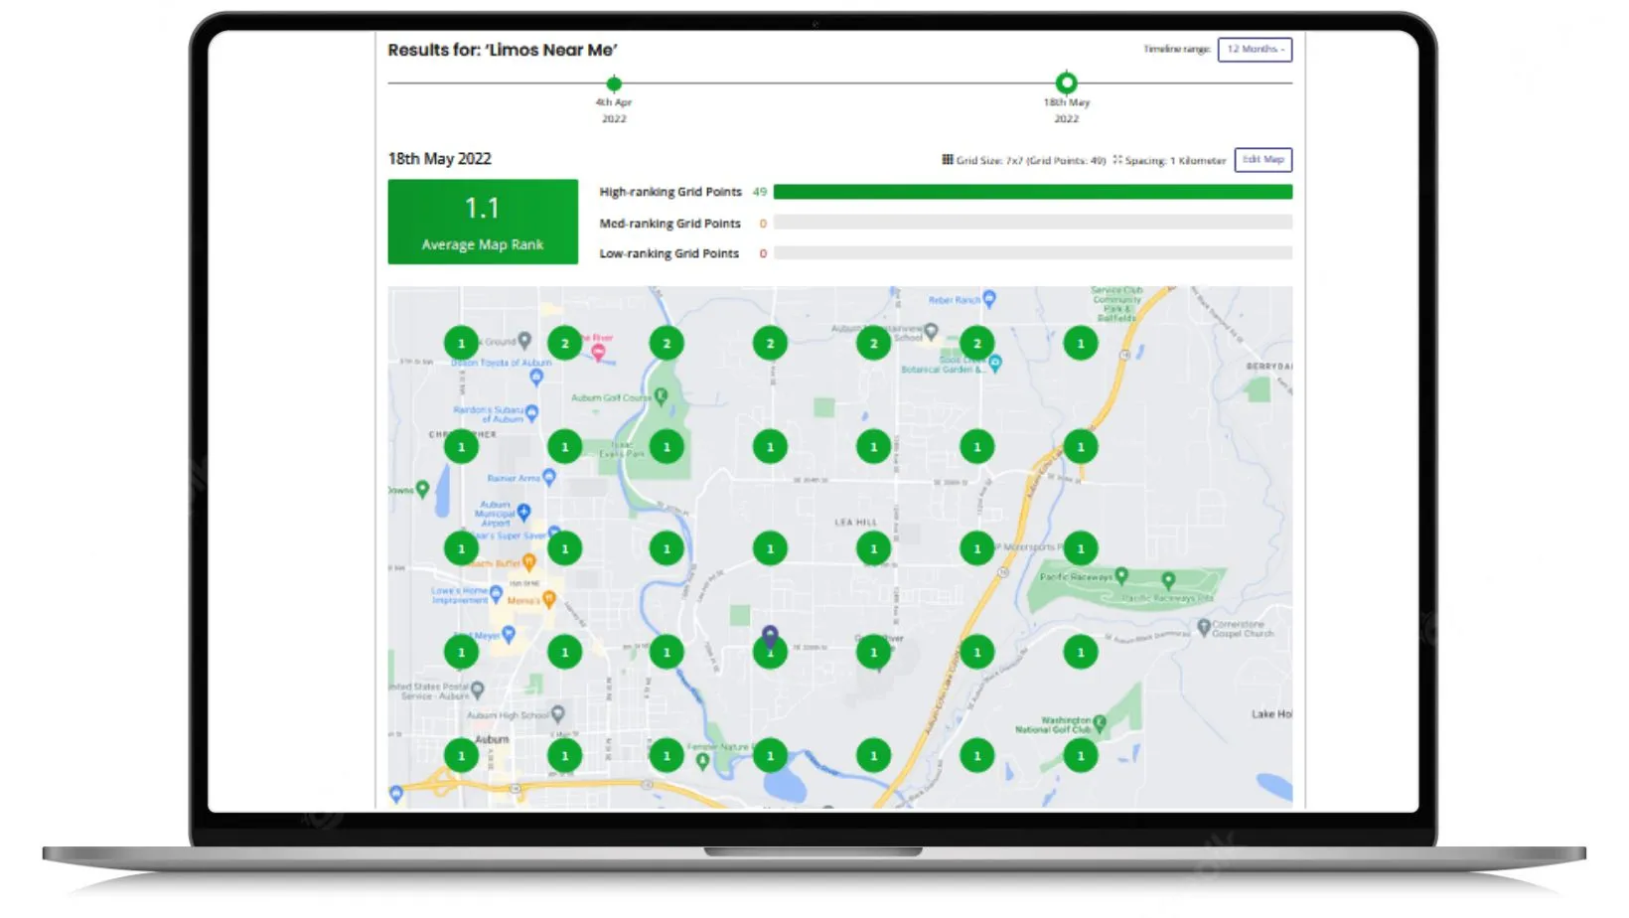The width and height of the screenshot is (1629, 918).
Task: Click the blue business location pin marker
Action: (770, 635)
